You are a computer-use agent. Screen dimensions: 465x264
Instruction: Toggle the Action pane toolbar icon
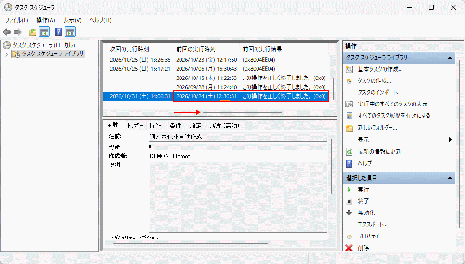click(70, 32)
